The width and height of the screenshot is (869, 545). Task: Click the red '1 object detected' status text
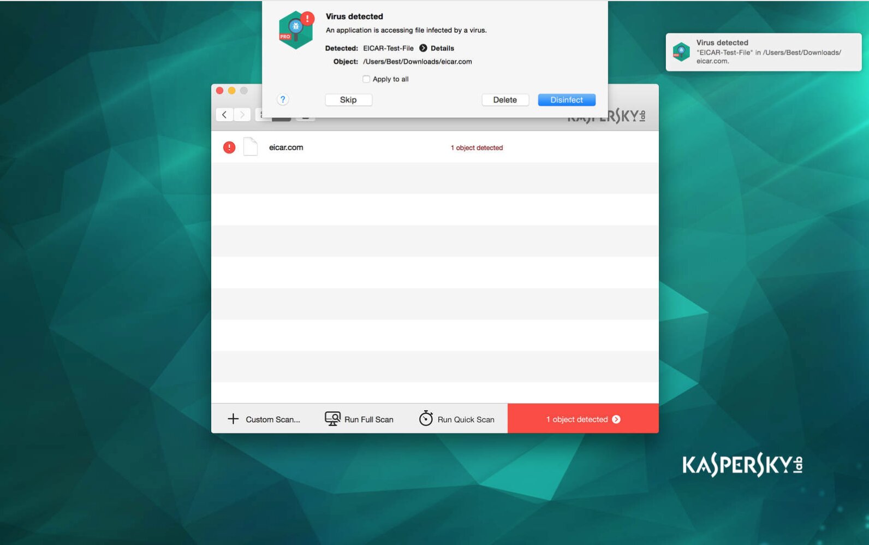tap(477, 148)
